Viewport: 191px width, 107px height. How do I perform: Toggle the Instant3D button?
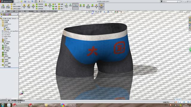point(76,6)
